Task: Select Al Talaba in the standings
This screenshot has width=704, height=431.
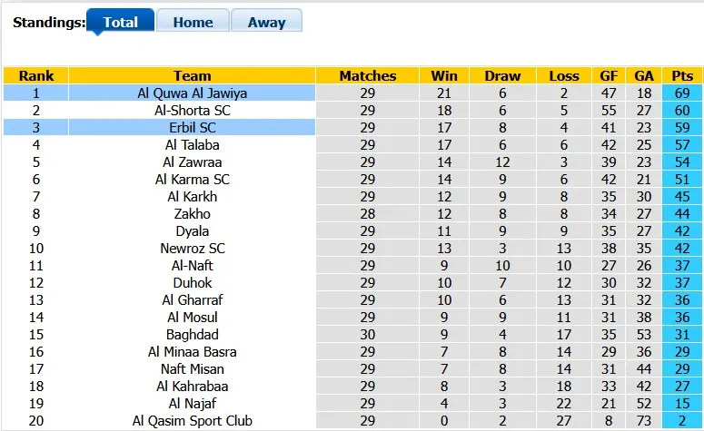Action: click(192, 144)
